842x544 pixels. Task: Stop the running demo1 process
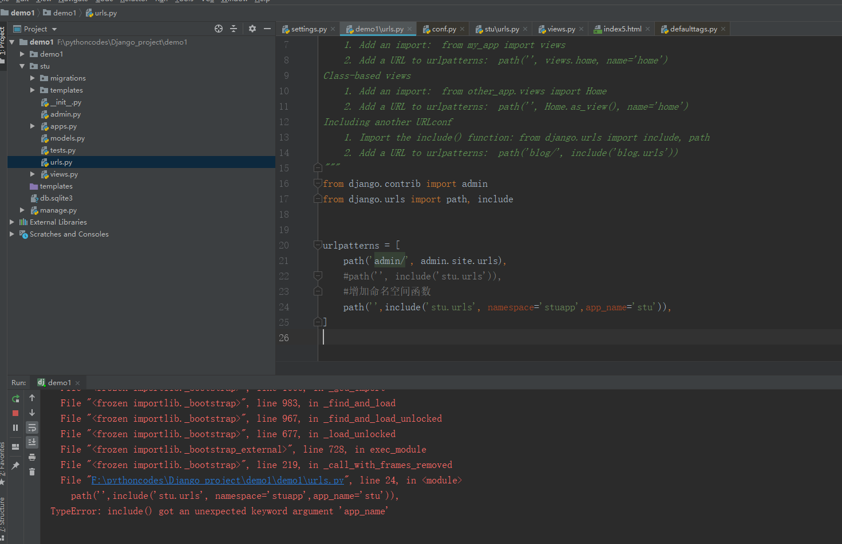(x=15, y=413)
